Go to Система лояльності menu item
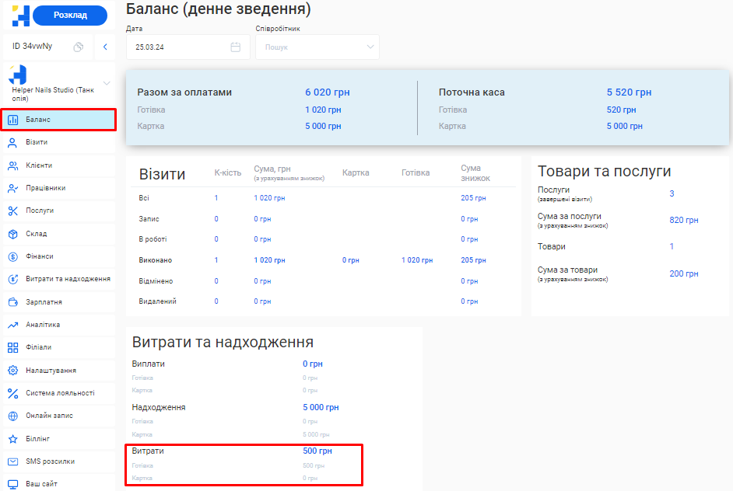 click(x=59, y=393)
